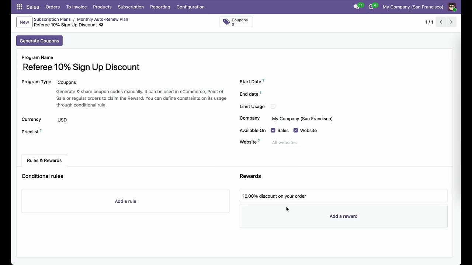The image size is (472, 265).
Task: Go to Subscription Plans breadcrumb
Action: [x=52, y=19]
